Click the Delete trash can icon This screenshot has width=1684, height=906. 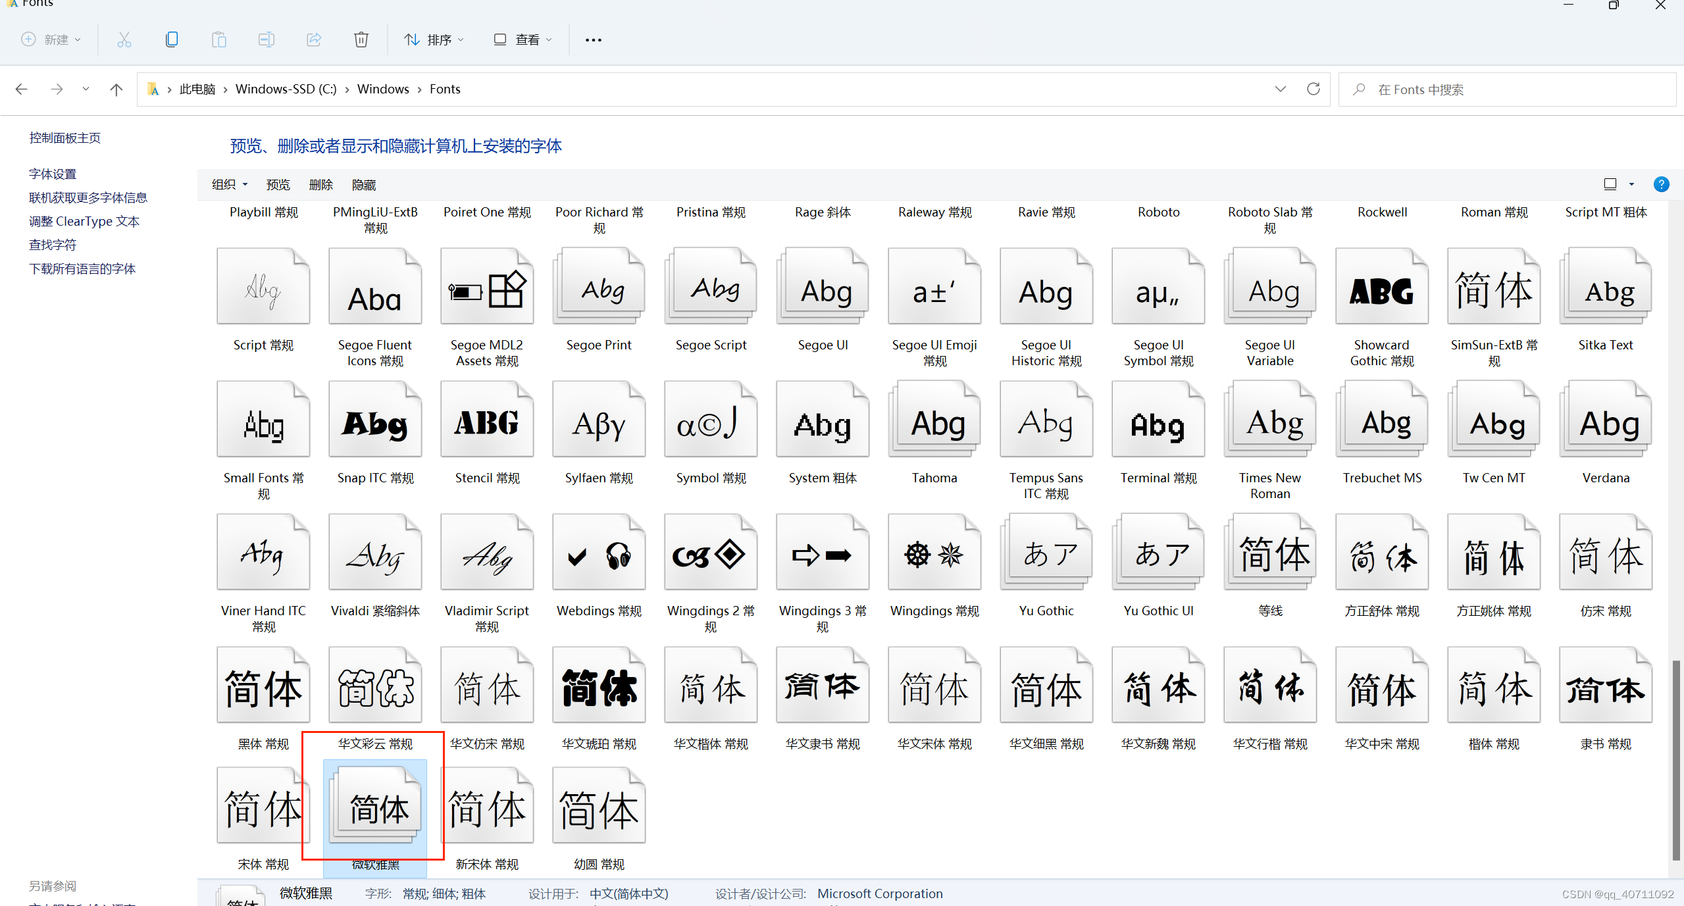click(x=361, y=39)
